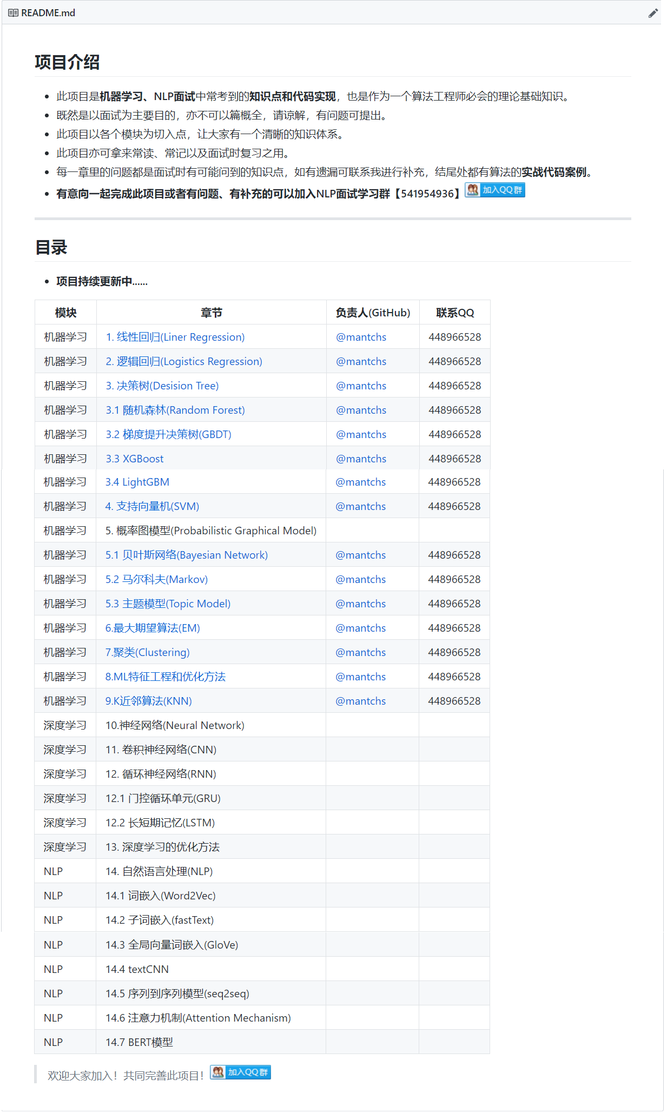Click text 14.6 注意力机制(Attention Mechanism)
The width and height of the screenshot is (667, 1113).
199,1018
